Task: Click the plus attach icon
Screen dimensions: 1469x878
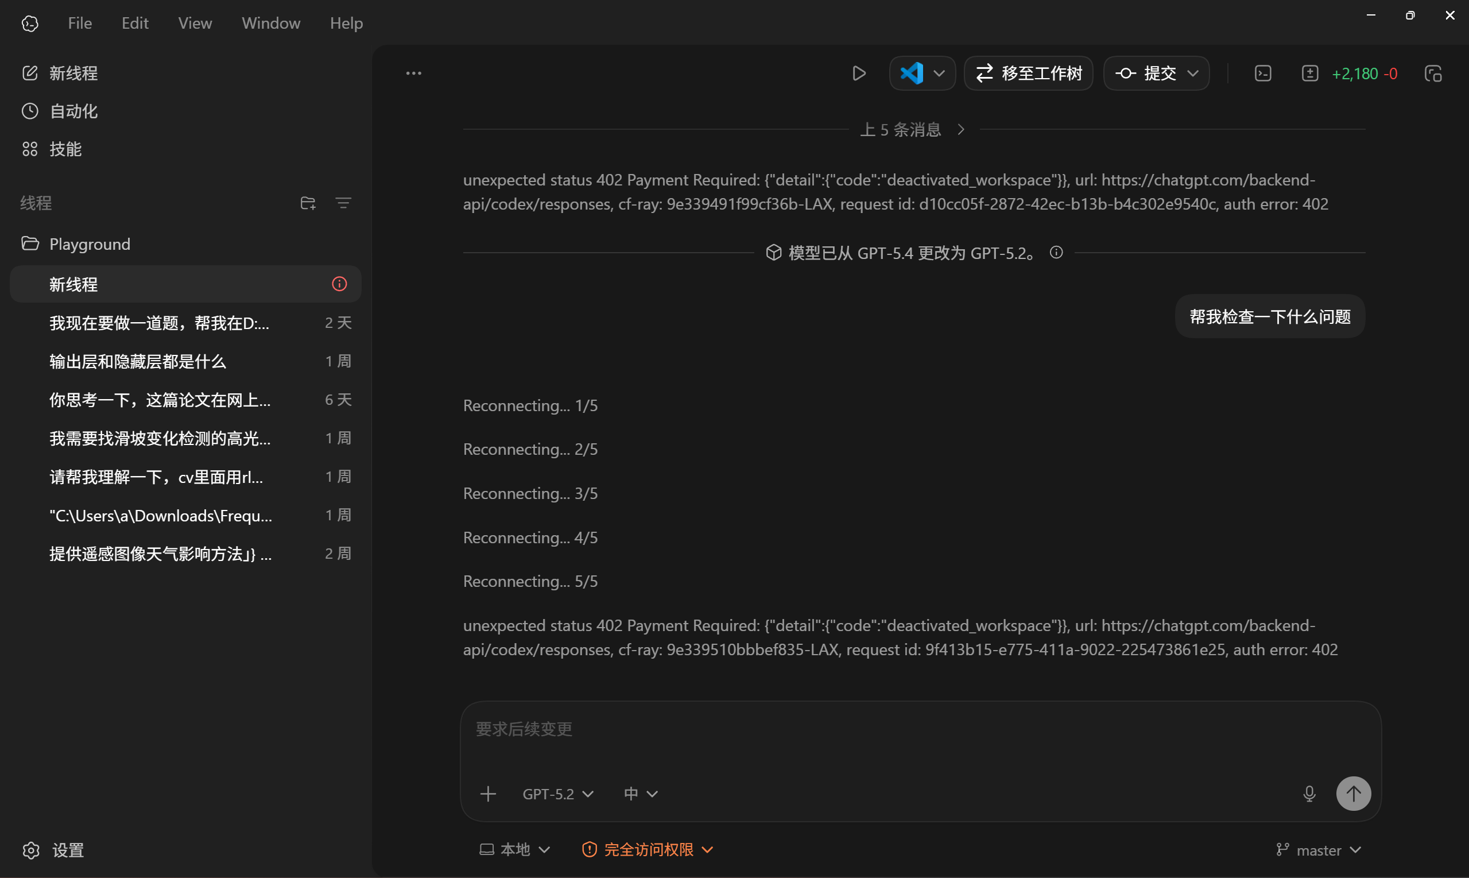Action: click(x=488, y=794)
